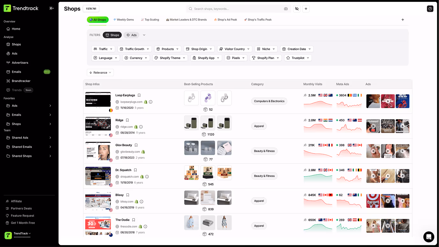Add a new tab with plus icon
This screenshot has height=247, width=439.
coord(403,20)
